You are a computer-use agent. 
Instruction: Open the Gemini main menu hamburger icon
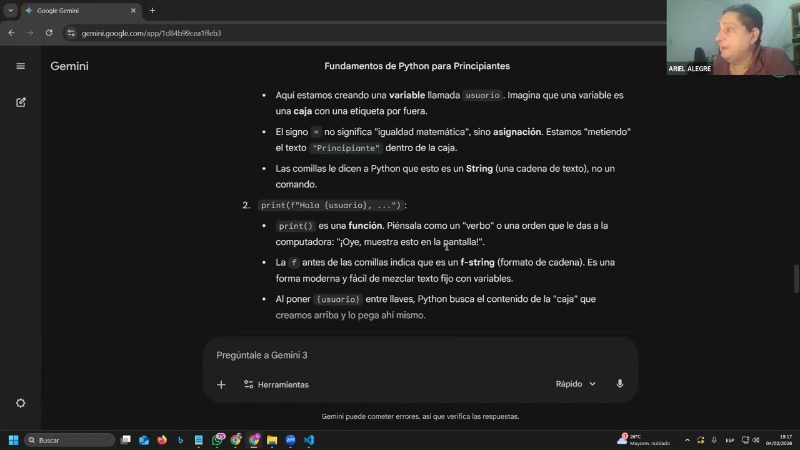pos(21,66)
